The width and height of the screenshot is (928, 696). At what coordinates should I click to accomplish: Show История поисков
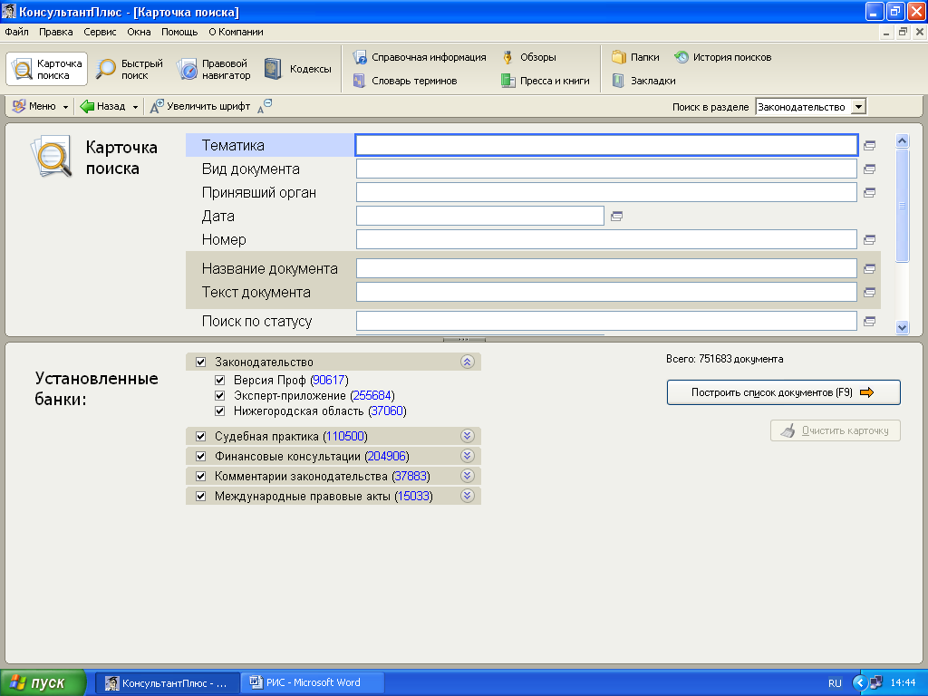(722, 57)
